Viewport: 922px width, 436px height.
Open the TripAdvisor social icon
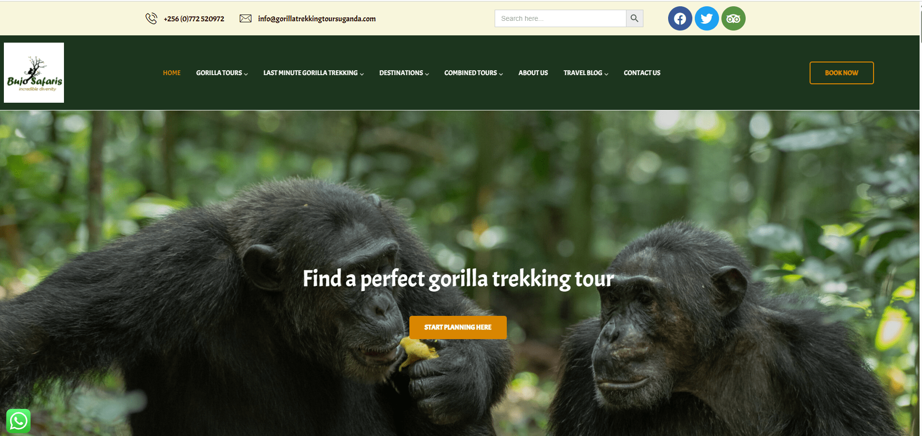(733, 18)
